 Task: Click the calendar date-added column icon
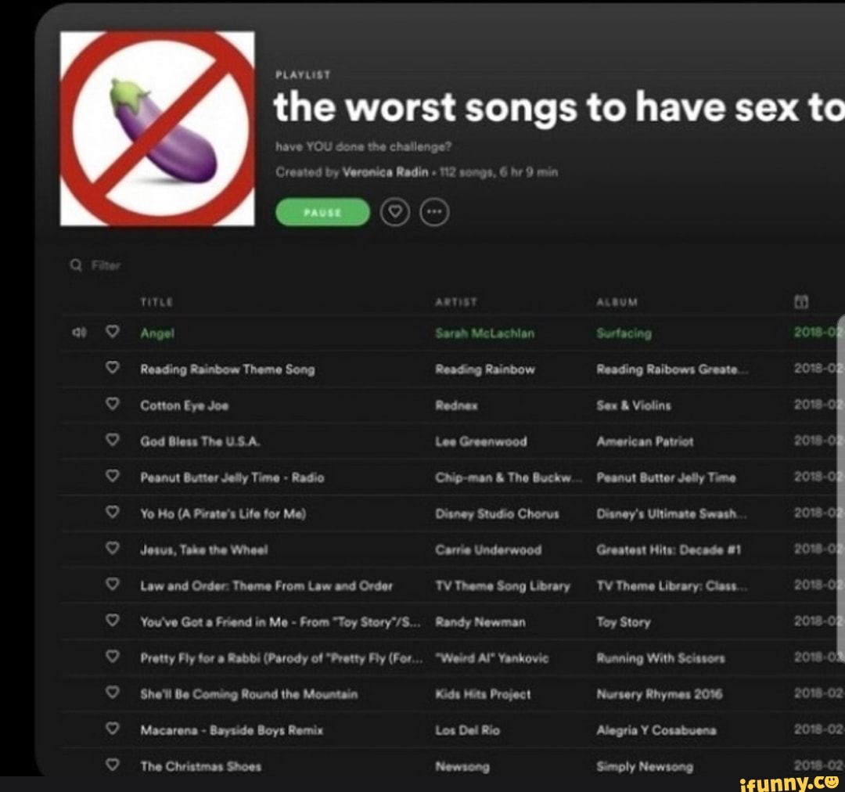click(x=801, y=301)
